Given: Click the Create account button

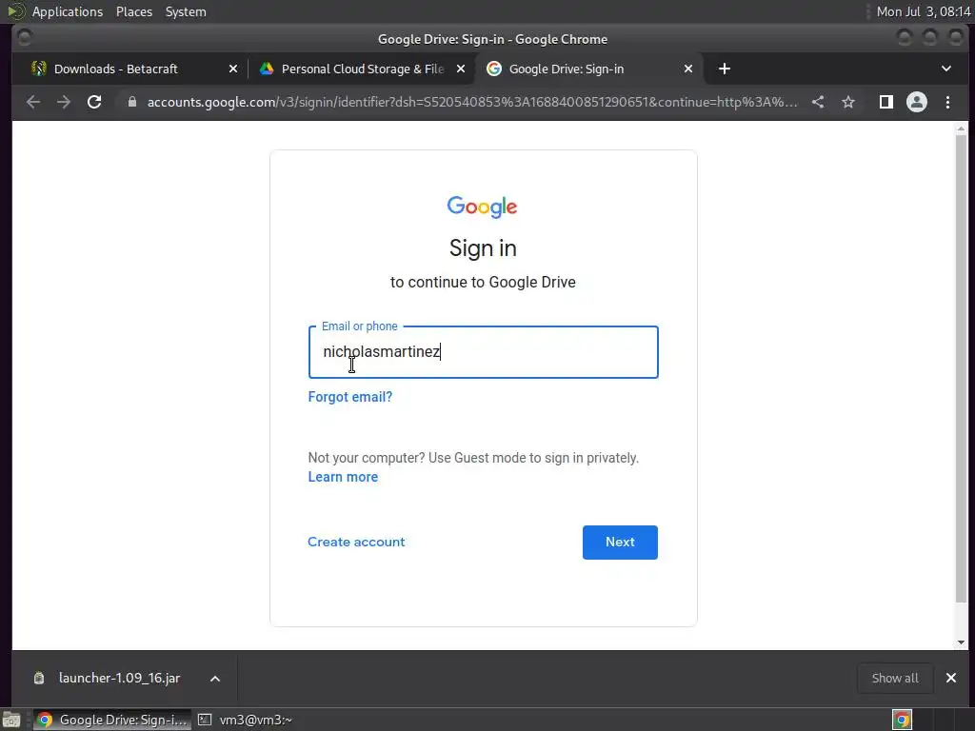Looking at the screenshot, I should (x=356, y=542).
